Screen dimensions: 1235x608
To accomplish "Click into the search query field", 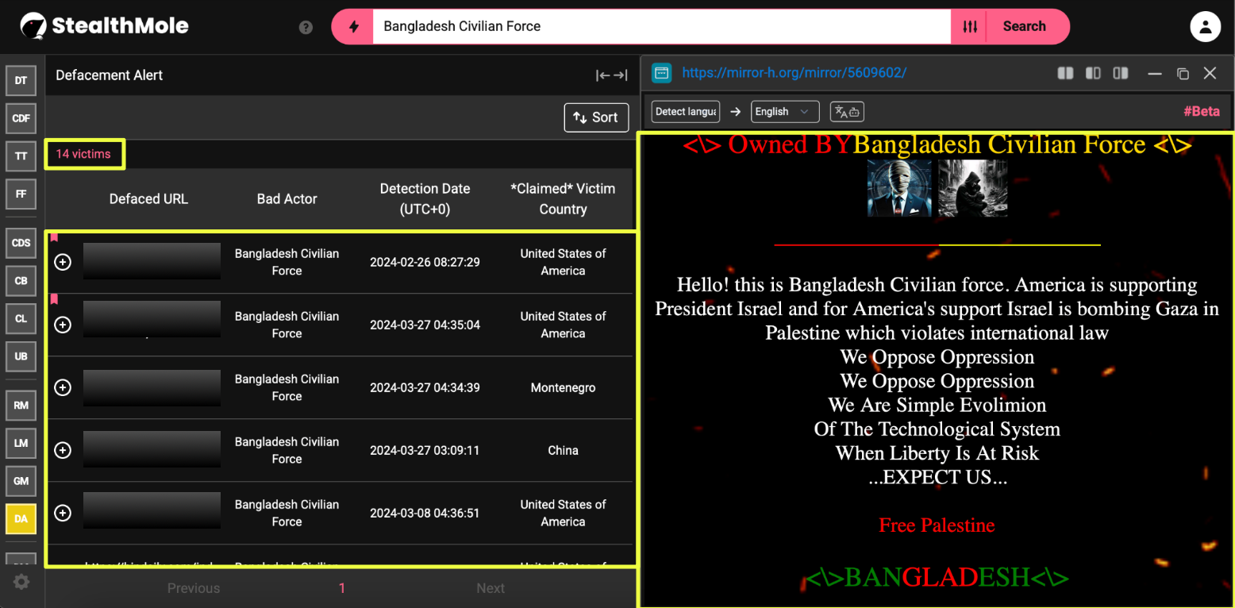I will [x=659, y=27].
